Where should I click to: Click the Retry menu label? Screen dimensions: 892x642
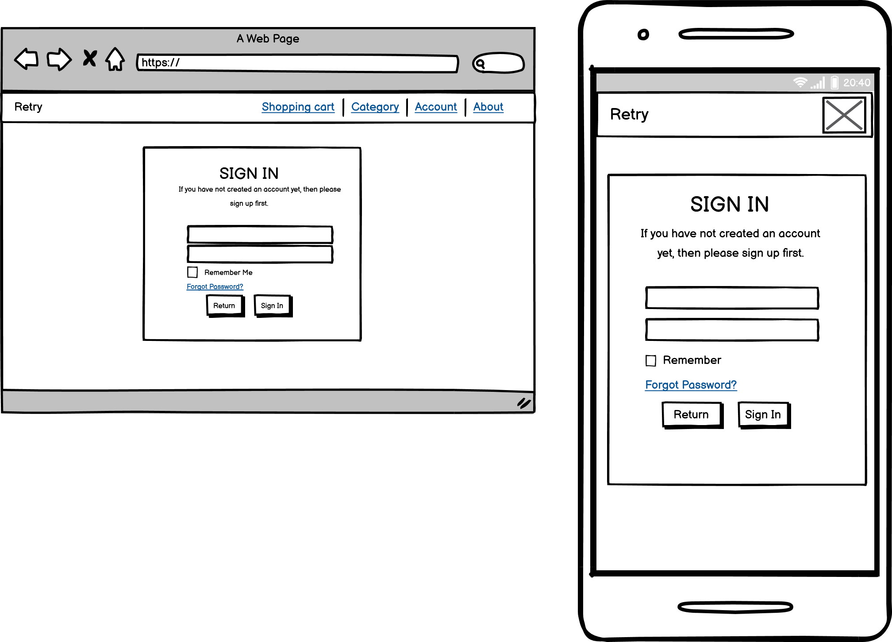pos(28,106)
